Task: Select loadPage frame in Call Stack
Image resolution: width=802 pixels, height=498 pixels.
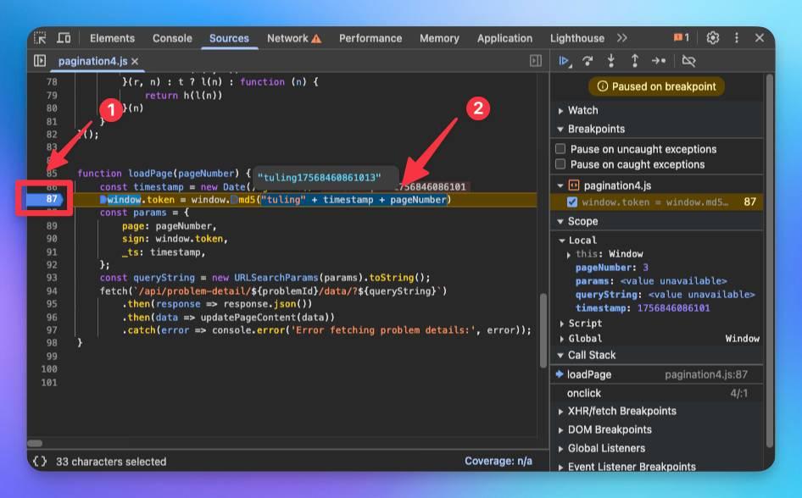Action: pyautogui.click(x=657, y=374)
